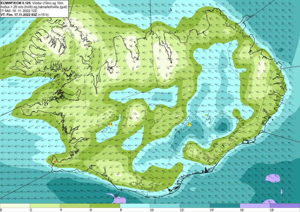Select the 2–4 m/s light green legend swatch
The image size is (300, 212).
click(45, 206)
